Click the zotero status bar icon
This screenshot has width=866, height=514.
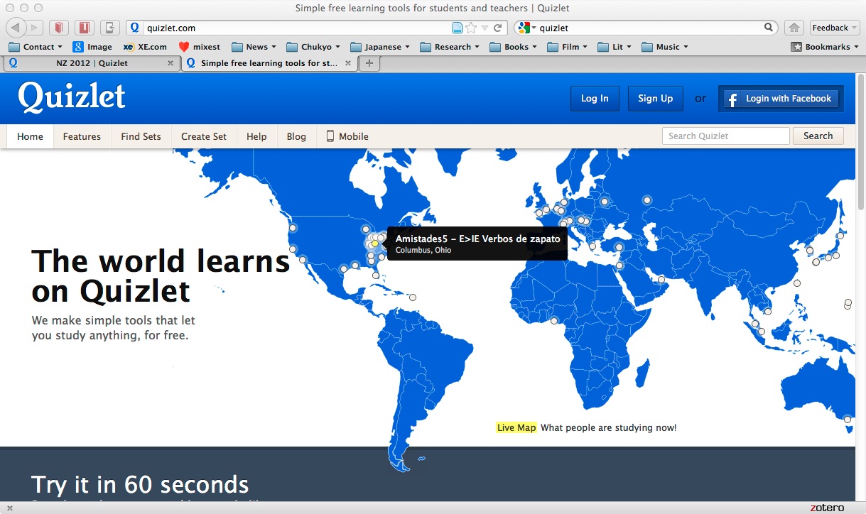(x=828, y=508)
